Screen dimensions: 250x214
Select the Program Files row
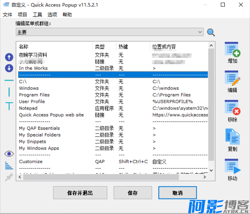tap(113, 95)
